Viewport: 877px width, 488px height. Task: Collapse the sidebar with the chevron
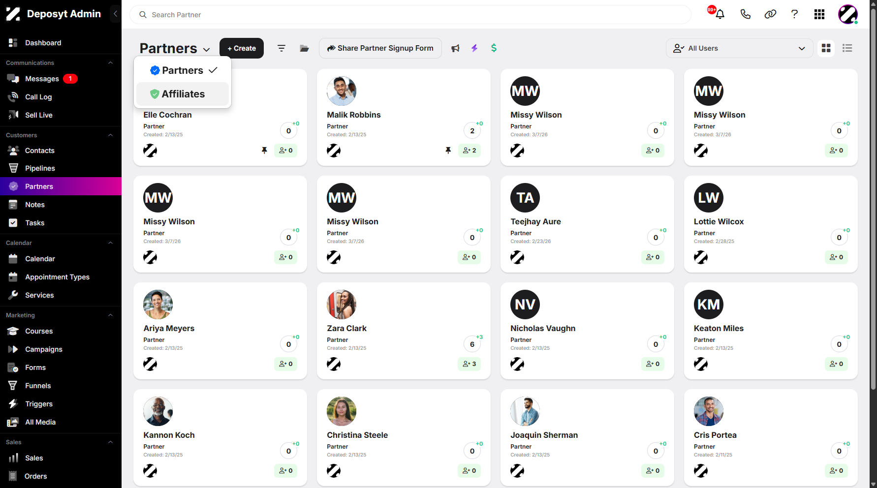point(115,14)
